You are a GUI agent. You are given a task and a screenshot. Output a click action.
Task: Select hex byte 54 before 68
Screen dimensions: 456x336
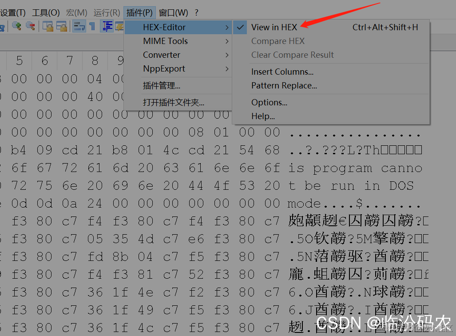tap(247, 150)
